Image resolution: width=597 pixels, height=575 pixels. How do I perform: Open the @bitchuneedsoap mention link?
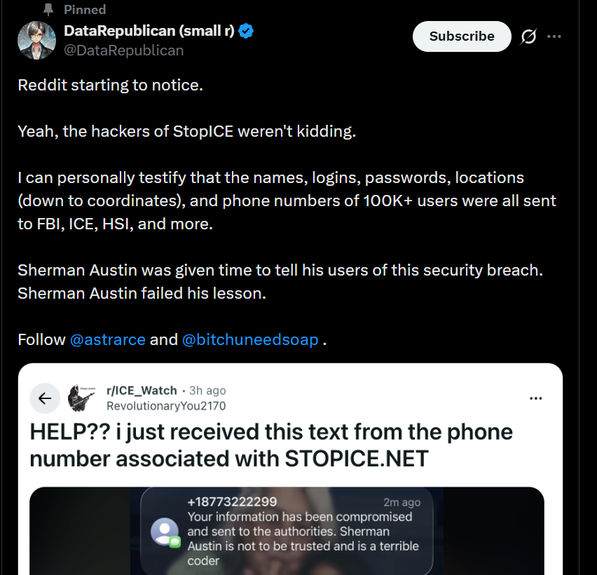click(x=250, y=339)
